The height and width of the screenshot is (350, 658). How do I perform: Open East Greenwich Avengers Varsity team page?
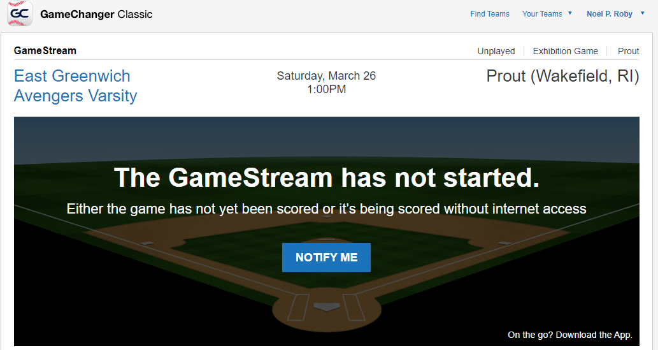click(75, 86)
